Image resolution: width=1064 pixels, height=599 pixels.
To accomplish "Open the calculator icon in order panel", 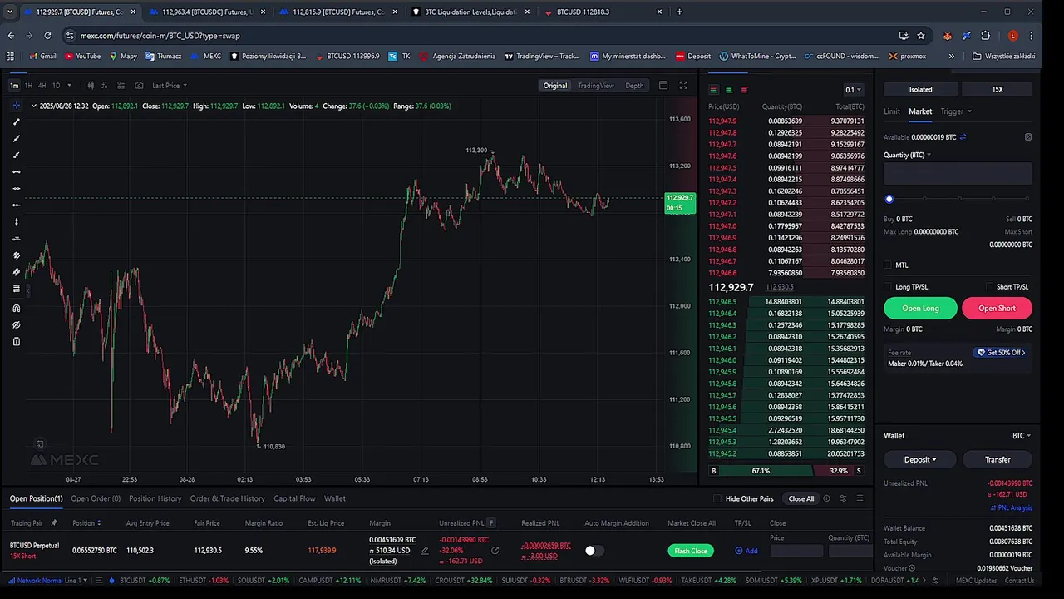I will (1028, 137).
